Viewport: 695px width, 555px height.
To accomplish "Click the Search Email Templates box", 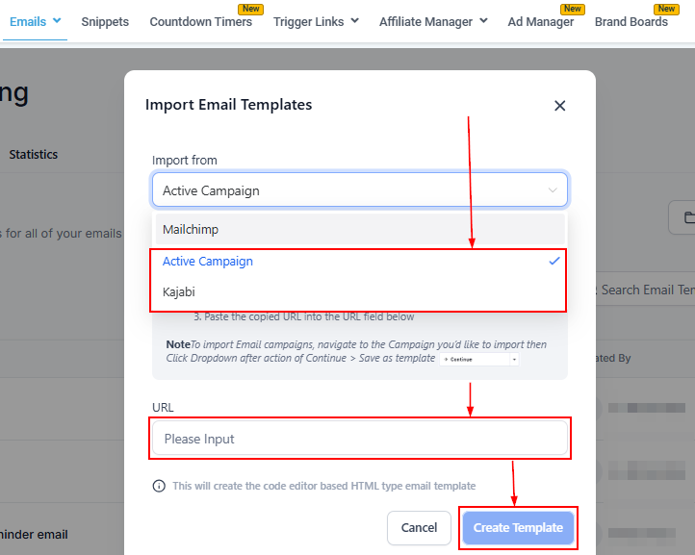I will pyautogui.click(x=647, y=290).
